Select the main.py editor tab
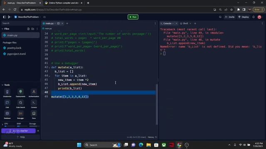Screen dimensions: 266x149 coord(49,24)
